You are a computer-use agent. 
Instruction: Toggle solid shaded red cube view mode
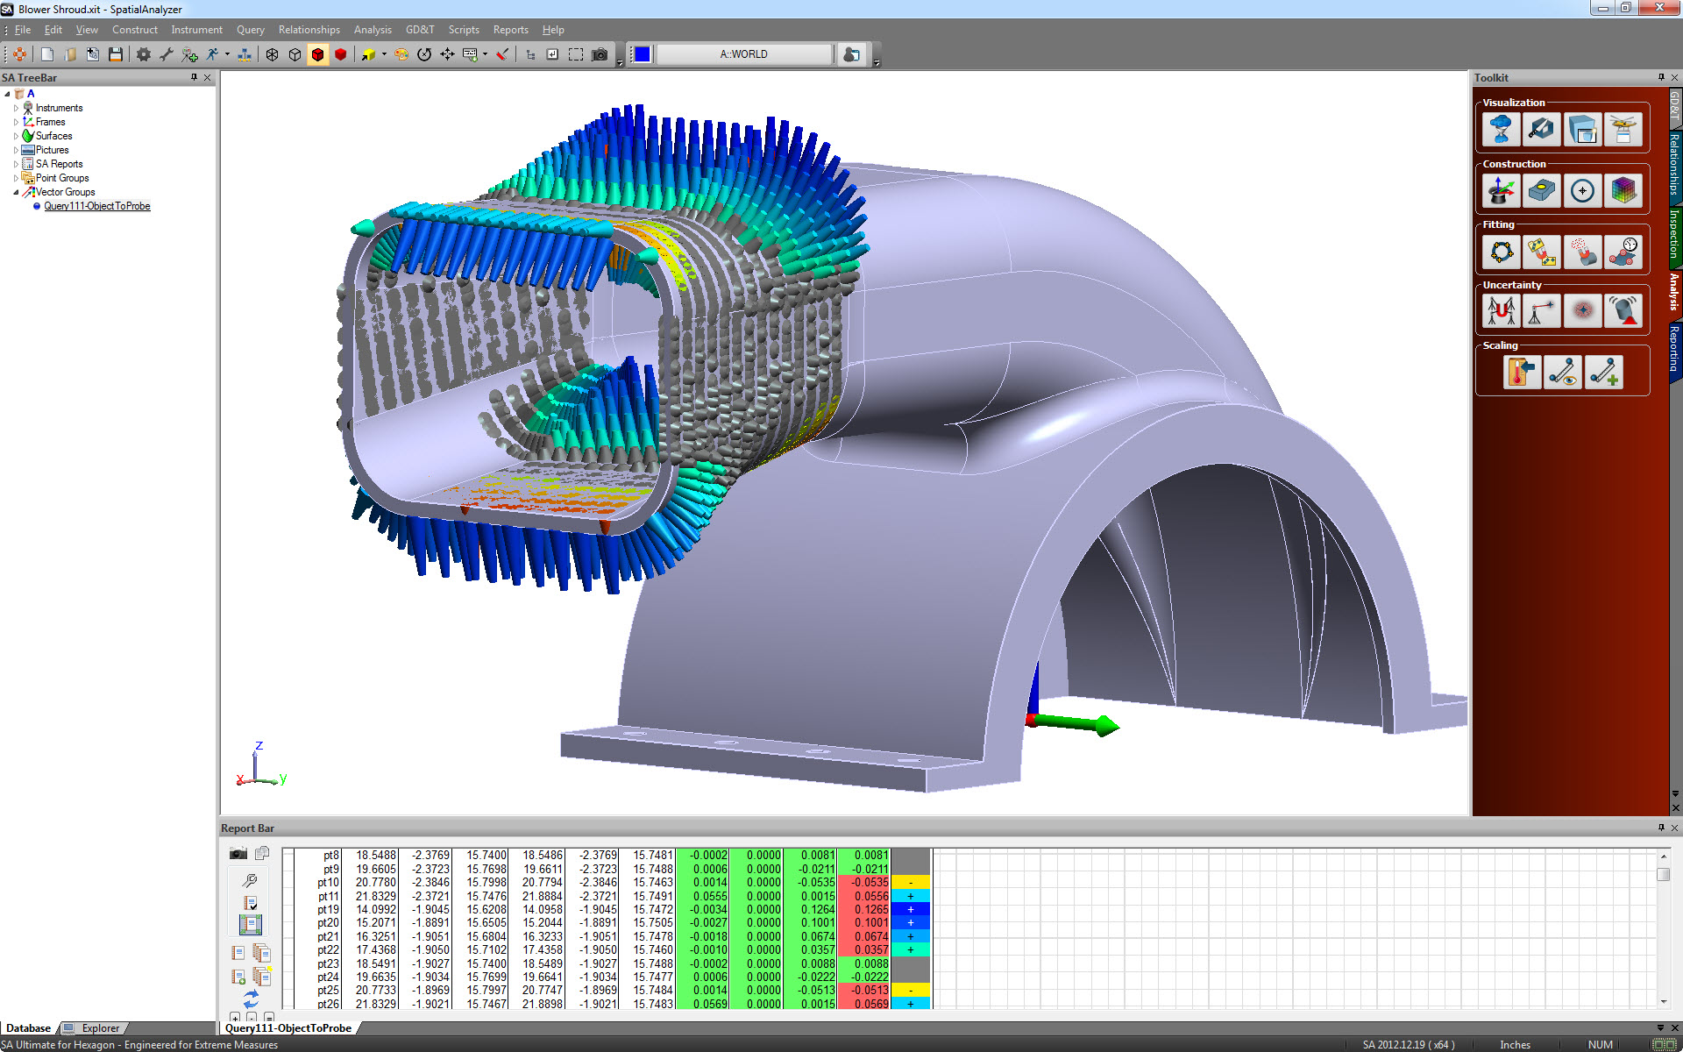(x=341, y=54)
